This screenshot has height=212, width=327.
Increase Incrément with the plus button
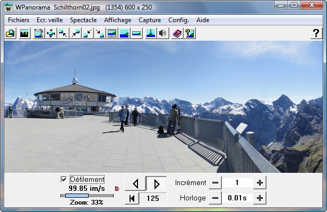260,183
